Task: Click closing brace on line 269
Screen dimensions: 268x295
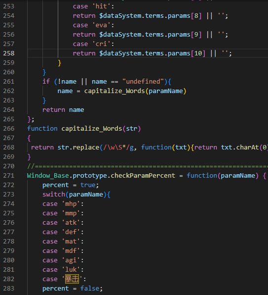Action: pyautogui.click(x=29, y=157)
